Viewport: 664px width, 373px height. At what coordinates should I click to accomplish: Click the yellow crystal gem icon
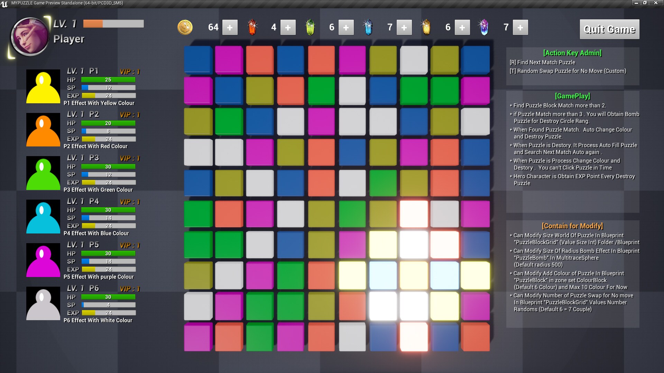click(426, 27)
